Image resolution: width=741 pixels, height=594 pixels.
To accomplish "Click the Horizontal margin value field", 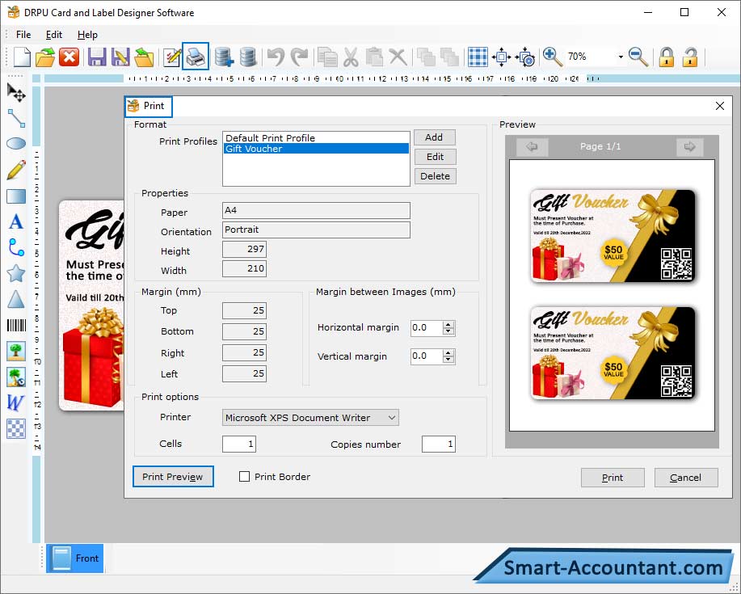I will [427, 327].
